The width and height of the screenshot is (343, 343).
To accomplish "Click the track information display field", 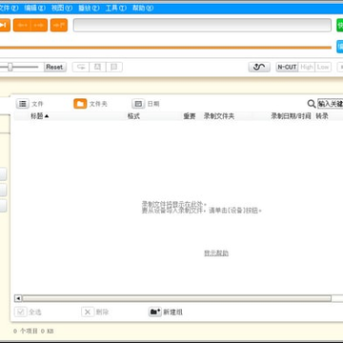I will [202, 26].
